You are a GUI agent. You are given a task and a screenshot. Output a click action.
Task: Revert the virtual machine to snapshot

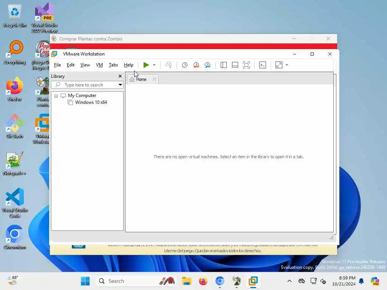196,65
